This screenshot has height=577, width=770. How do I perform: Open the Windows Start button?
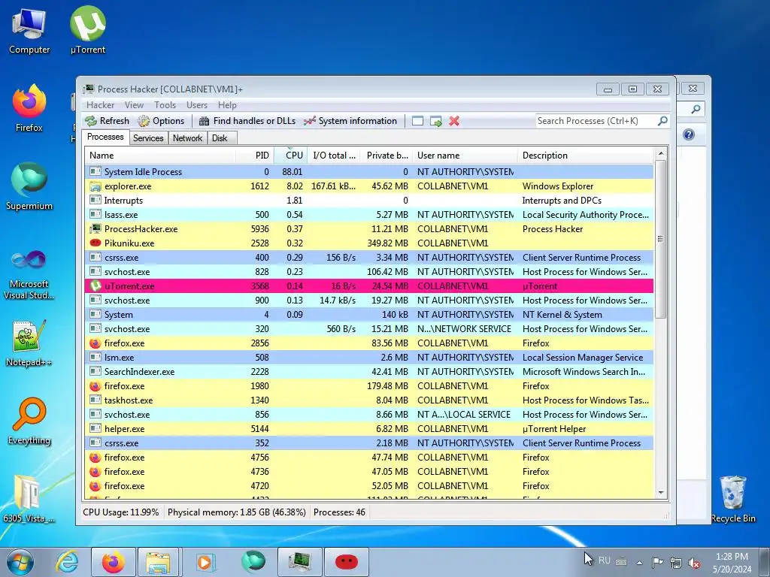point(20,562)
